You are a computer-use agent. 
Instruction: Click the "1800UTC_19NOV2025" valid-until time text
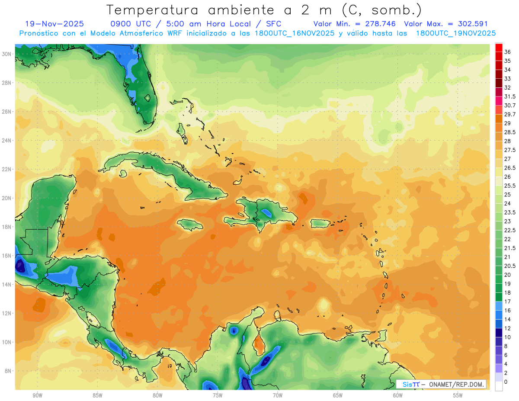pyautogui.click(x=455, y=33)
